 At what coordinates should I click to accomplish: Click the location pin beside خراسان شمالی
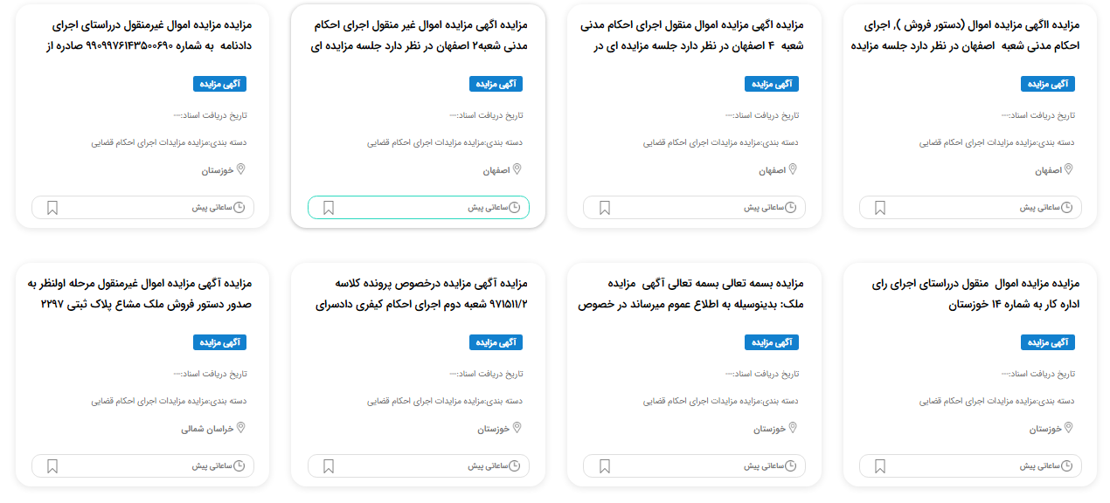241,428
